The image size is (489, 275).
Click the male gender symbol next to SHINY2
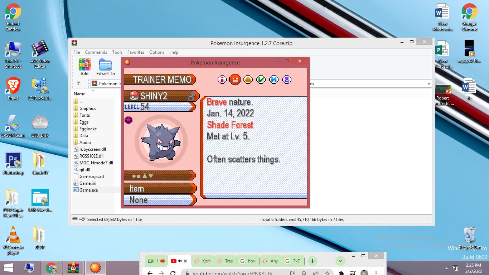[x=192, y=96]
